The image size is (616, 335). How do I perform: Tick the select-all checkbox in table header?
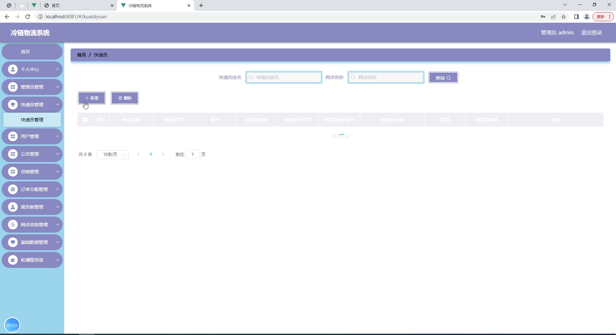pyautogui.click(x=85, y=120)
